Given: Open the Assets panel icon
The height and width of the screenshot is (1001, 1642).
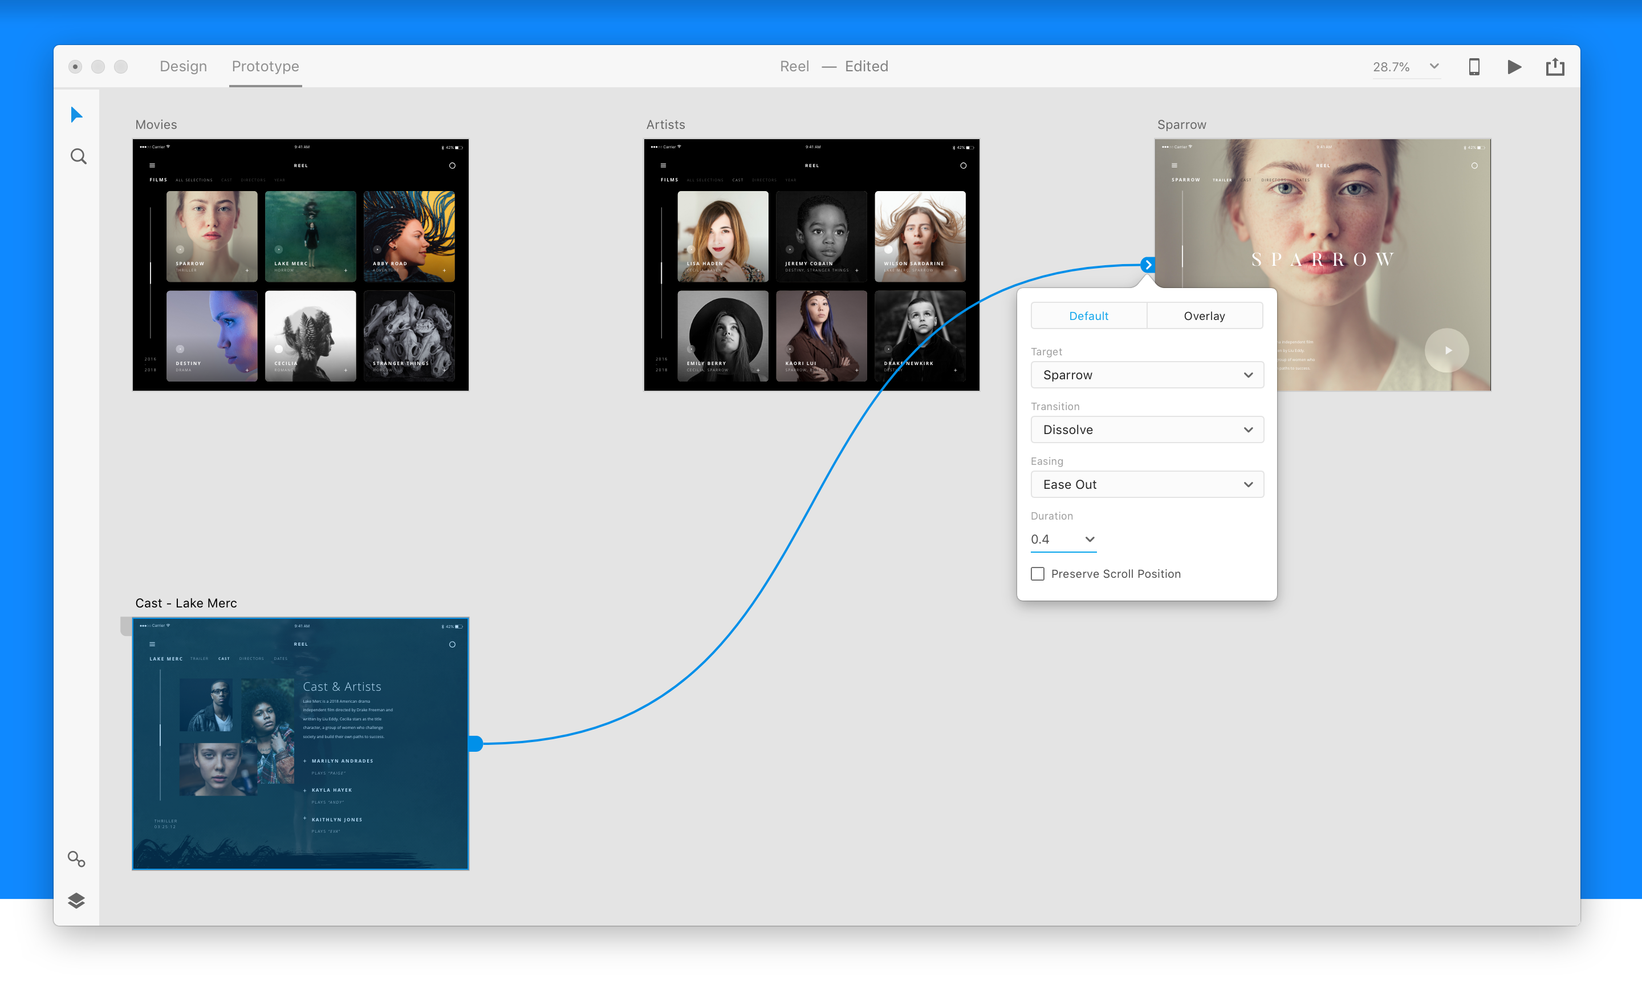Looking at the screenshot, I should (x=76, y=859).
